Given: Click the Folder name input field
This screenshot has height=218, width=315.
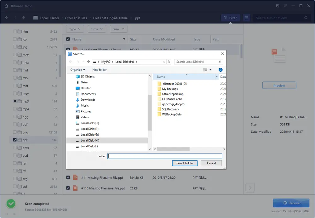Looking at the screenshot, I should click(164, 156).
